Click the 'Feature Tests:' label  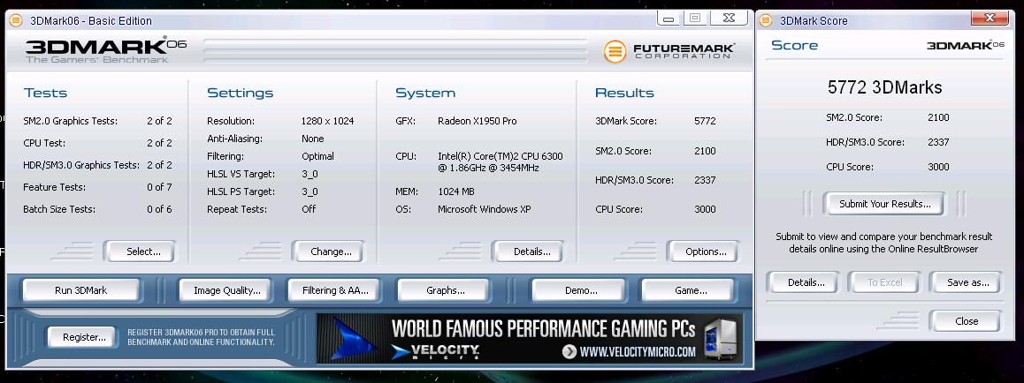point(54,187)
